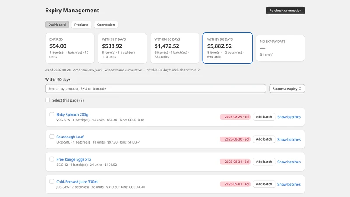
Task: Switch to the Dashboard tab
Action: tap(57, 25)
